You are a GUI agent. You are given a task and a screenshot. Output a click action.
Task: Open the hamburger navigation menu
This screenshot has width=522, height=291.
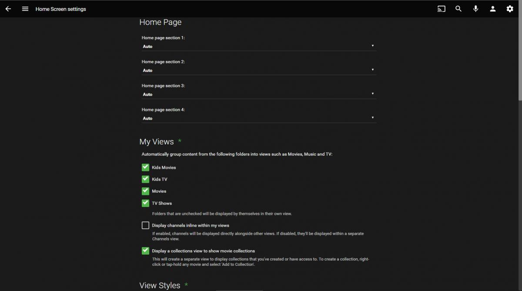pyautogui.click(x=25, y=9)
